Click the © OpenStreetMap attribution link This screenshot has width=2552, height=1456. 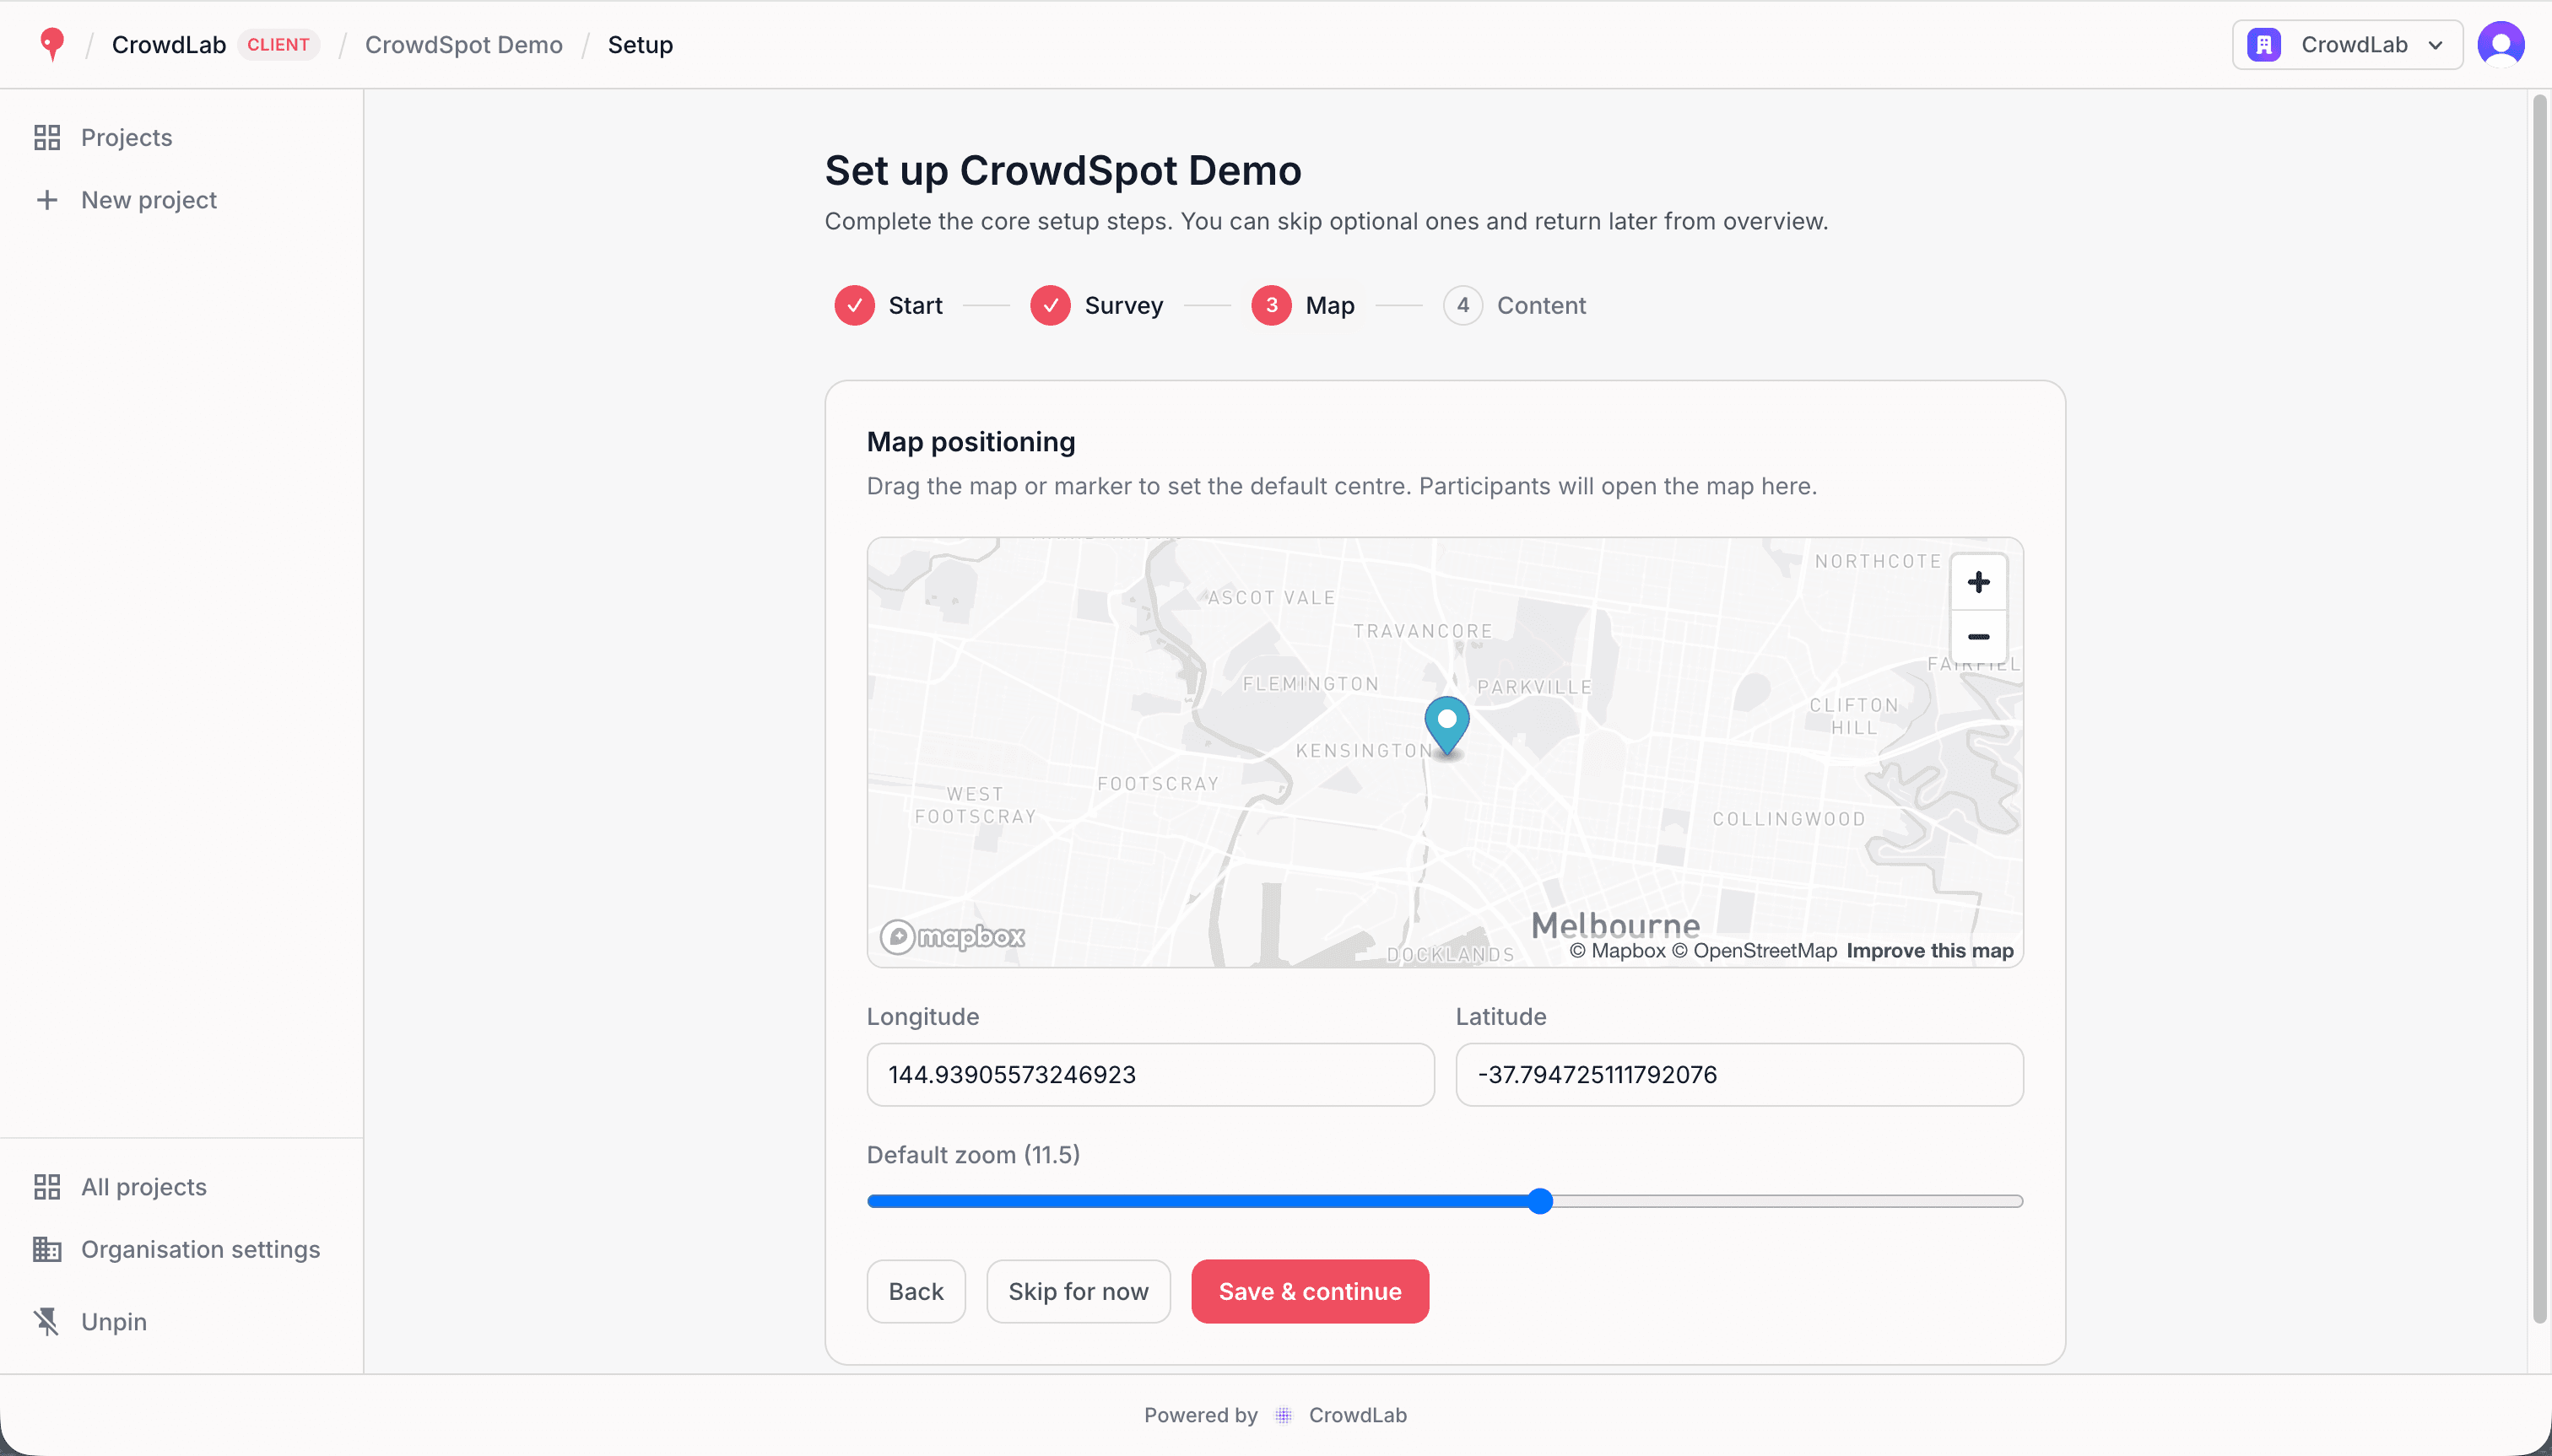tap(1754, 951)
